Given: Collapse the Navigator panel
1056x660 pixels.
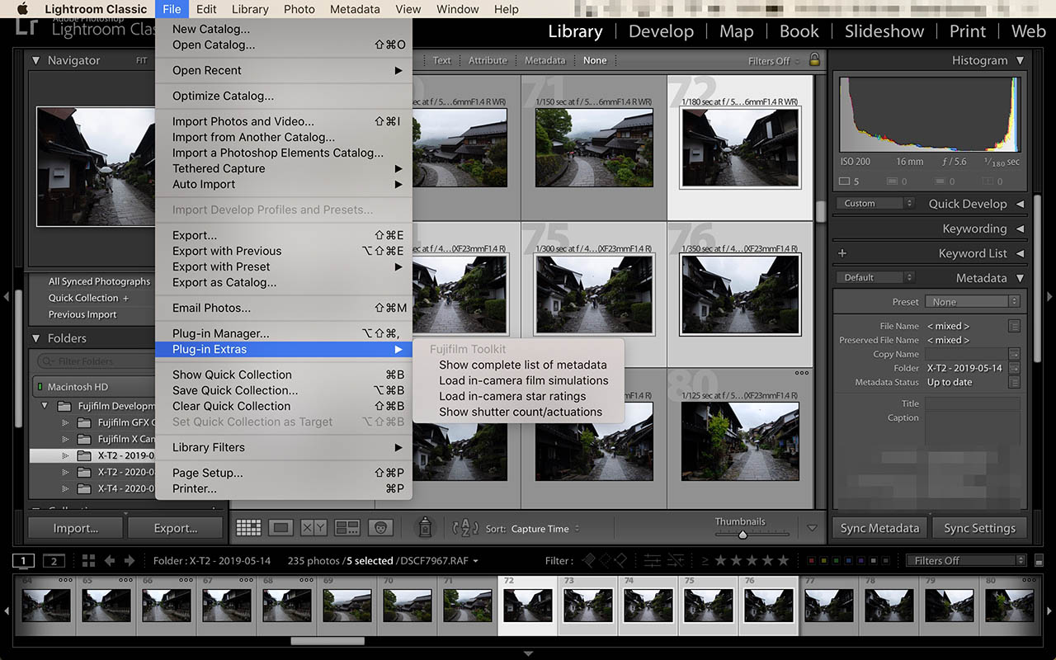Looking at the screenshot, I should coord(35,60).
